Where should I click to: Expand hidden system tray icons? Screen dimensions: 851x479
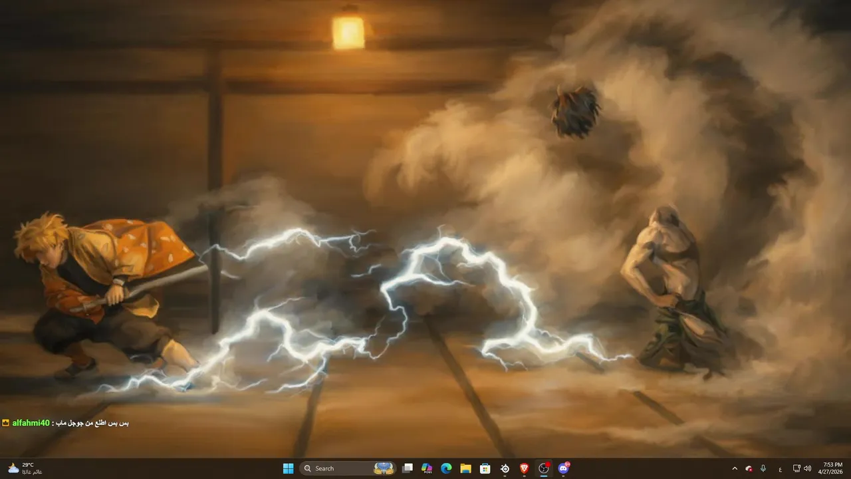pyautogui.click(x=735, y=468)
